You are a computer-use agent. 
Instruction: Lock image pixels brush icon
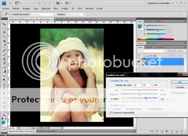pos(148,56)
